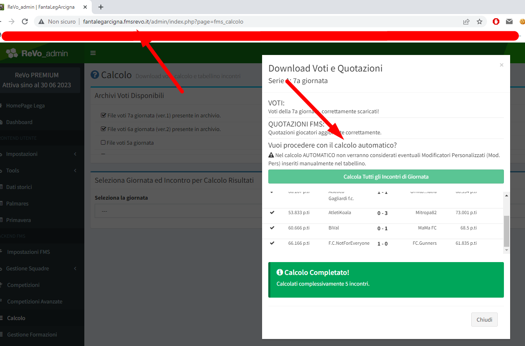Open the mail extension icon
This screenshot has height=346, width=525.
pyautogui.click(x=509, y=21)
